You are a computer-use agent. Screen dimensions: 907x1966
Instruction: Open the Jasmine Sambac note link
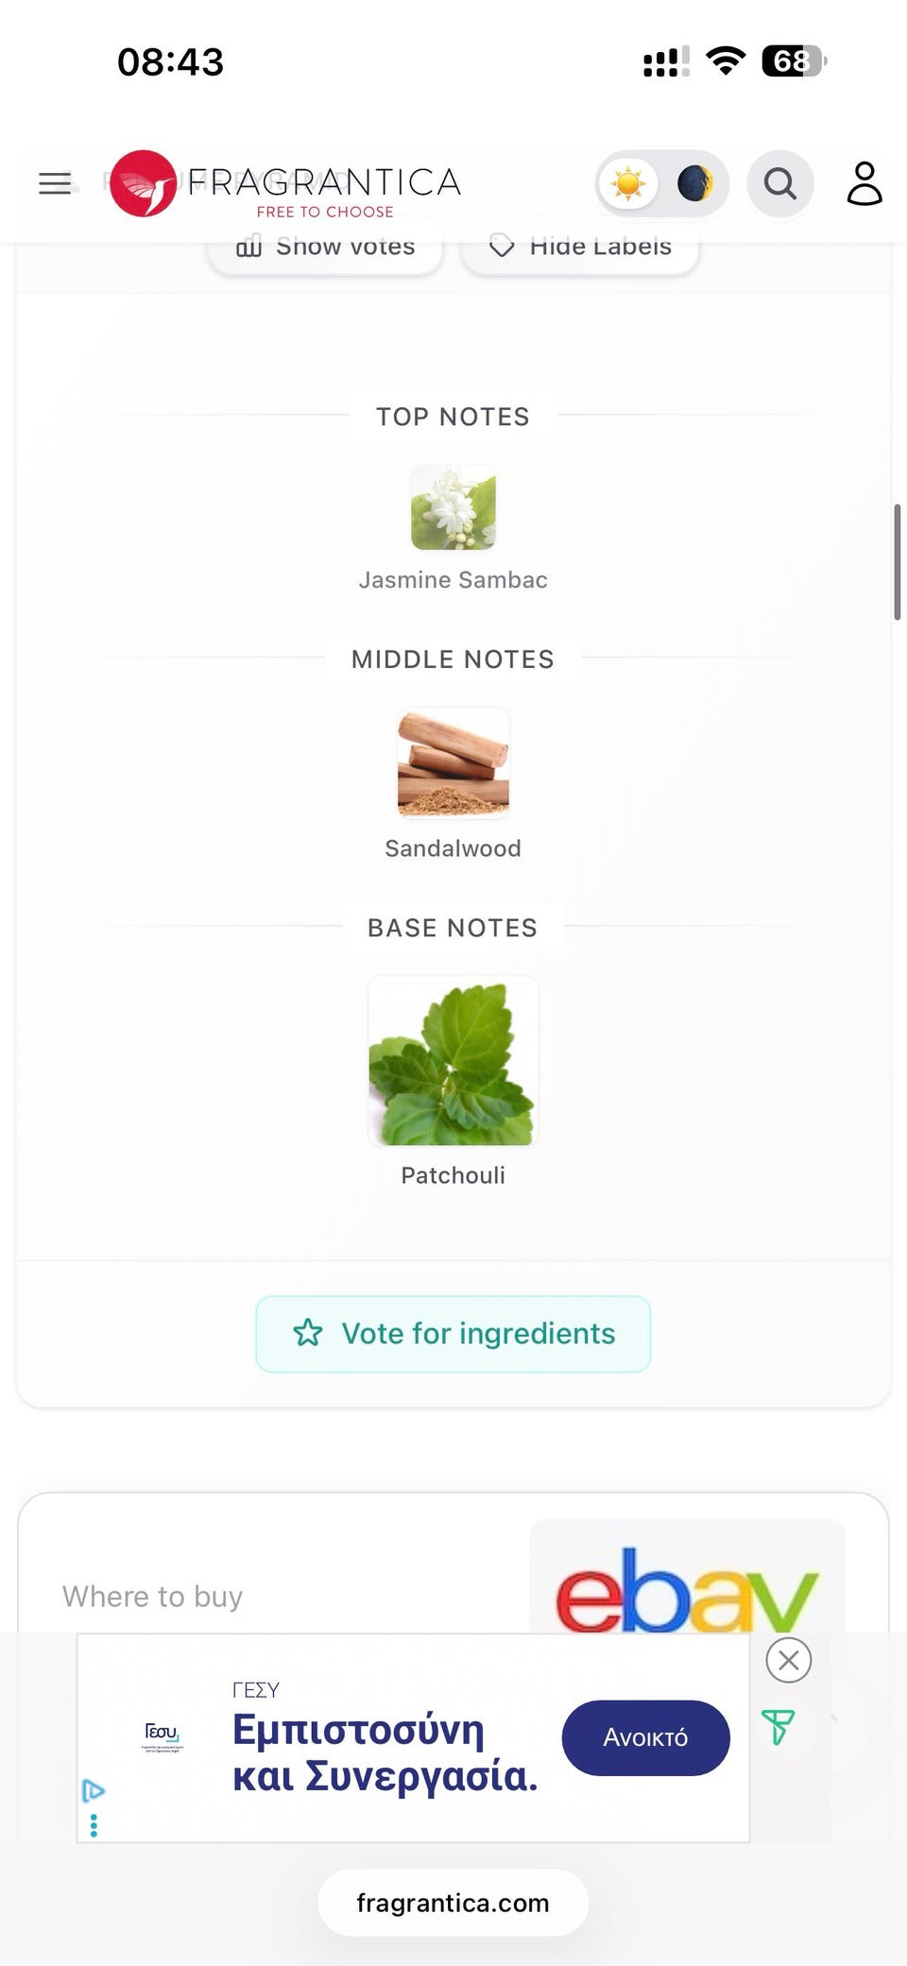click(x=453, y=580)
